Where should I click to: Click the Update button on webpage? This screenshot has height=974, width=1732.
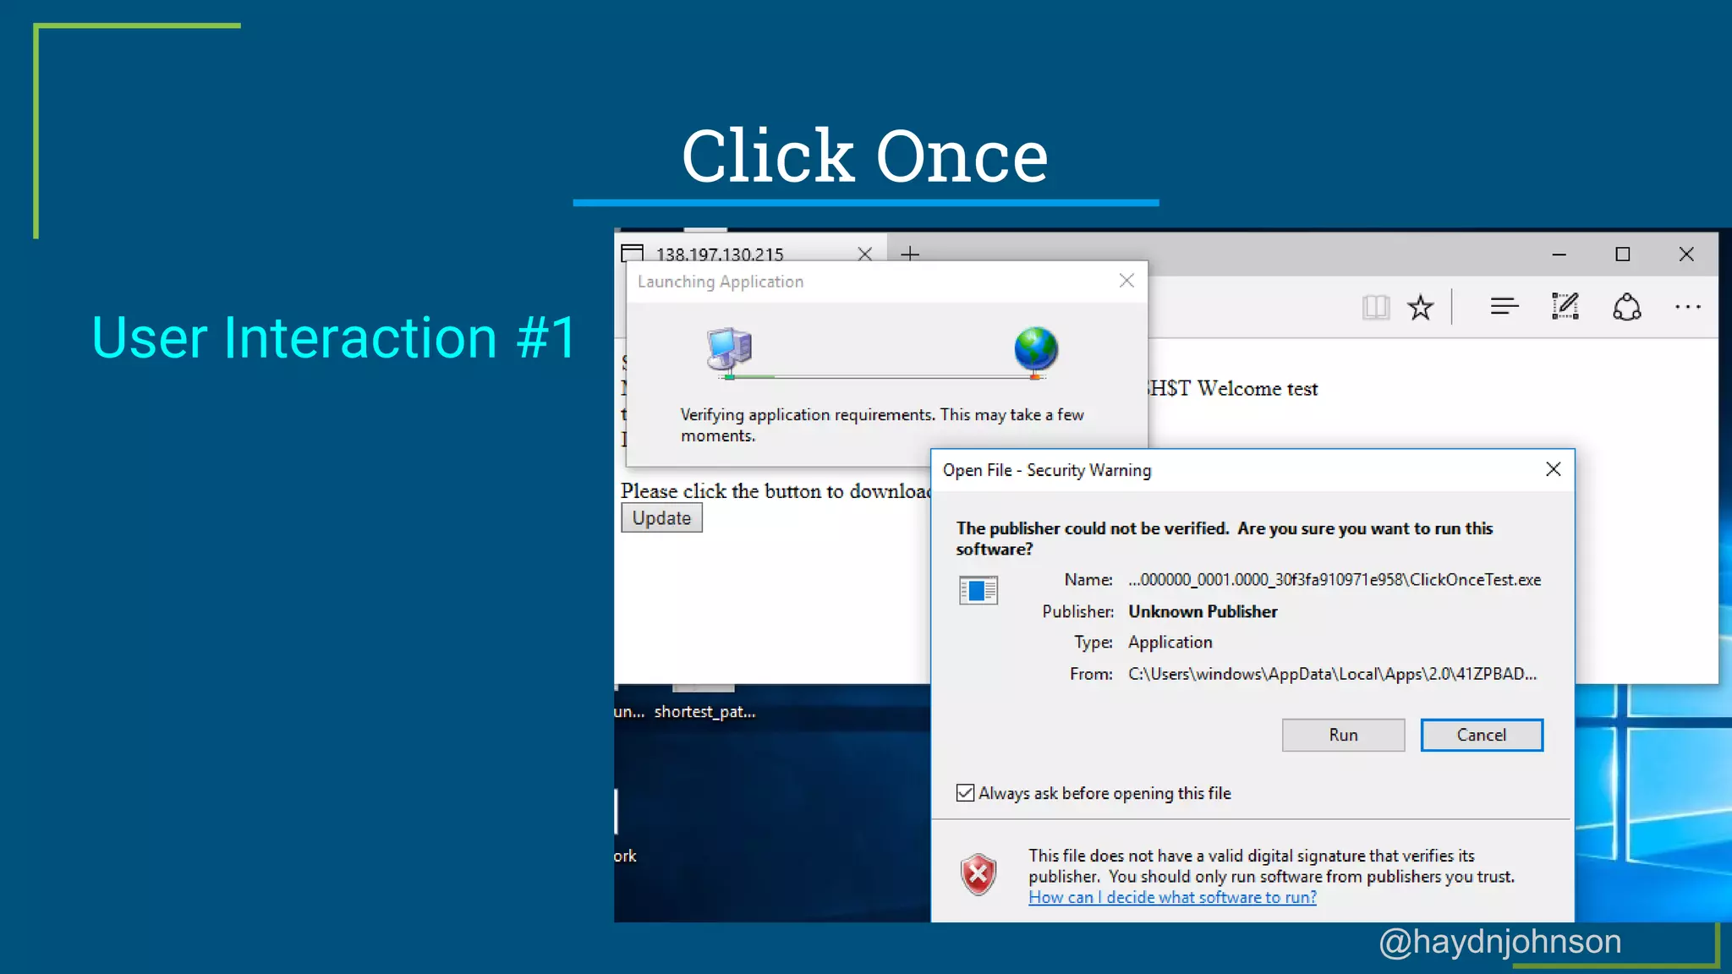[661, 518]
